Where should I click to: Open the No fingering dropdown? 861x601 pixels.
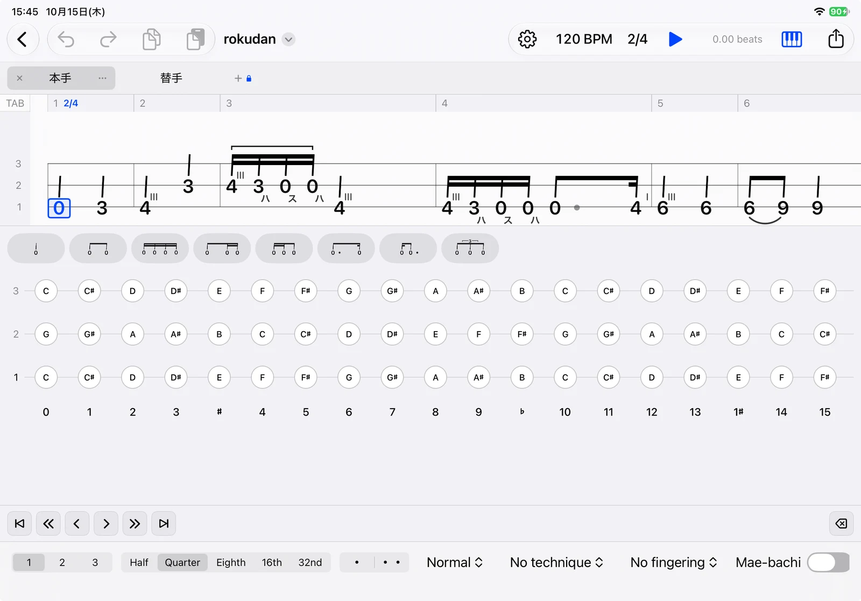point(674,562)
